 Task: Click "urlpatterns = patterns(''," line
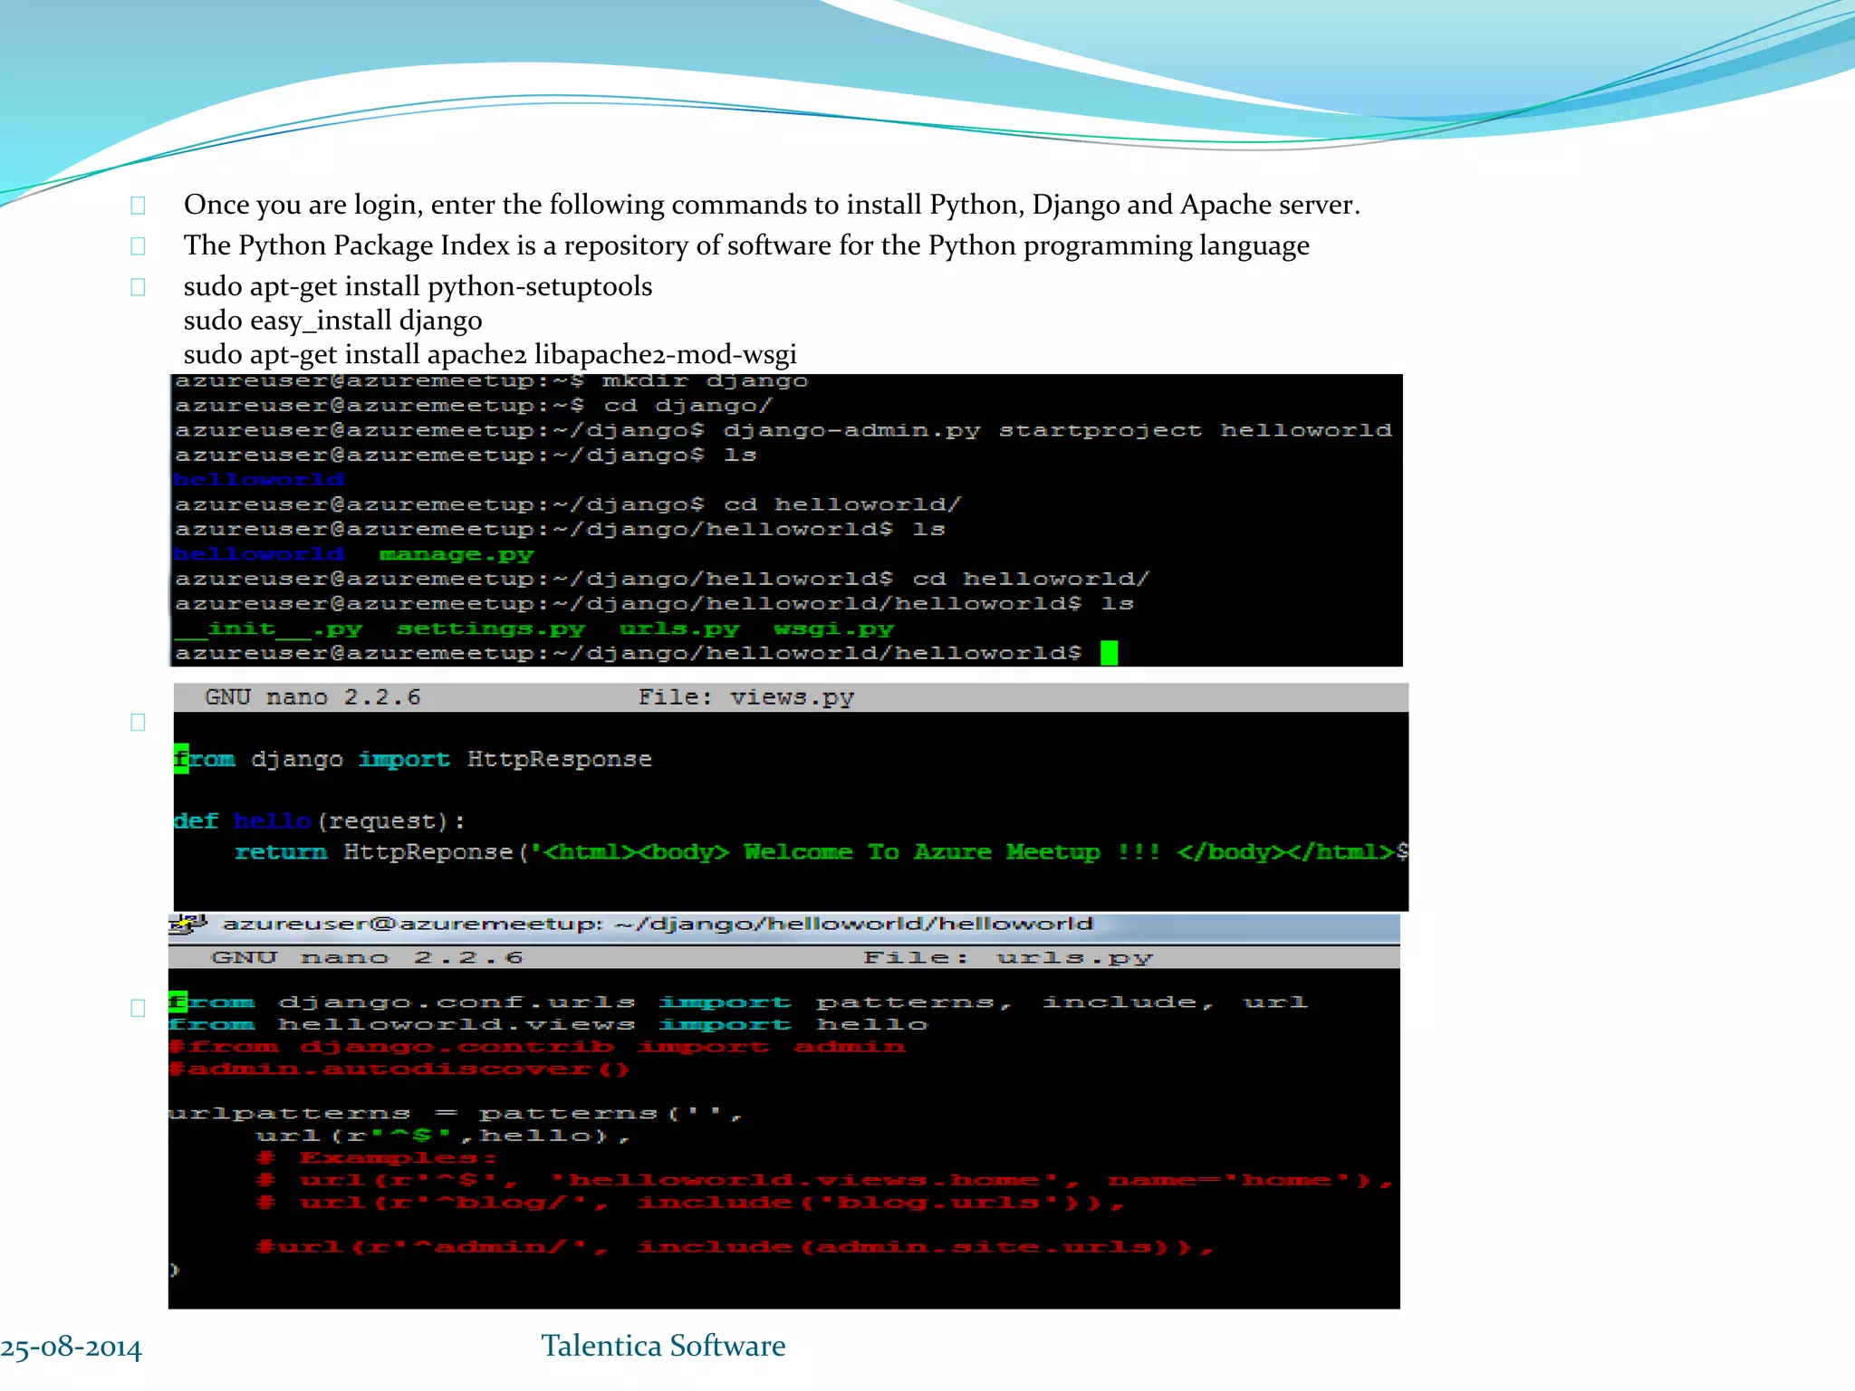click(x=456, y=1114)
